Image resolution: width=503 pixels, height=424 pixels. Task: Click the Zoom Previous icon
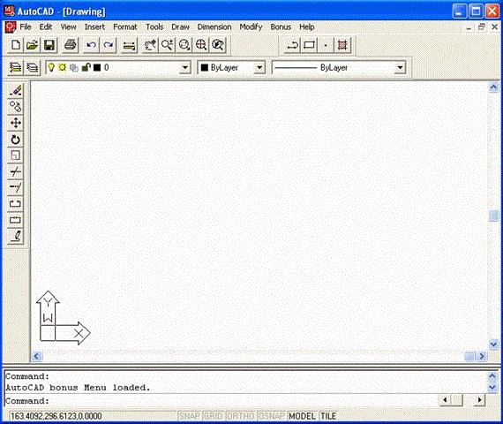click(218, 45)
